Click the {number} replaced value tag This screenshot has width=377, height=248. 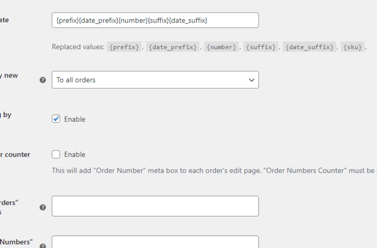click(221, 46)
